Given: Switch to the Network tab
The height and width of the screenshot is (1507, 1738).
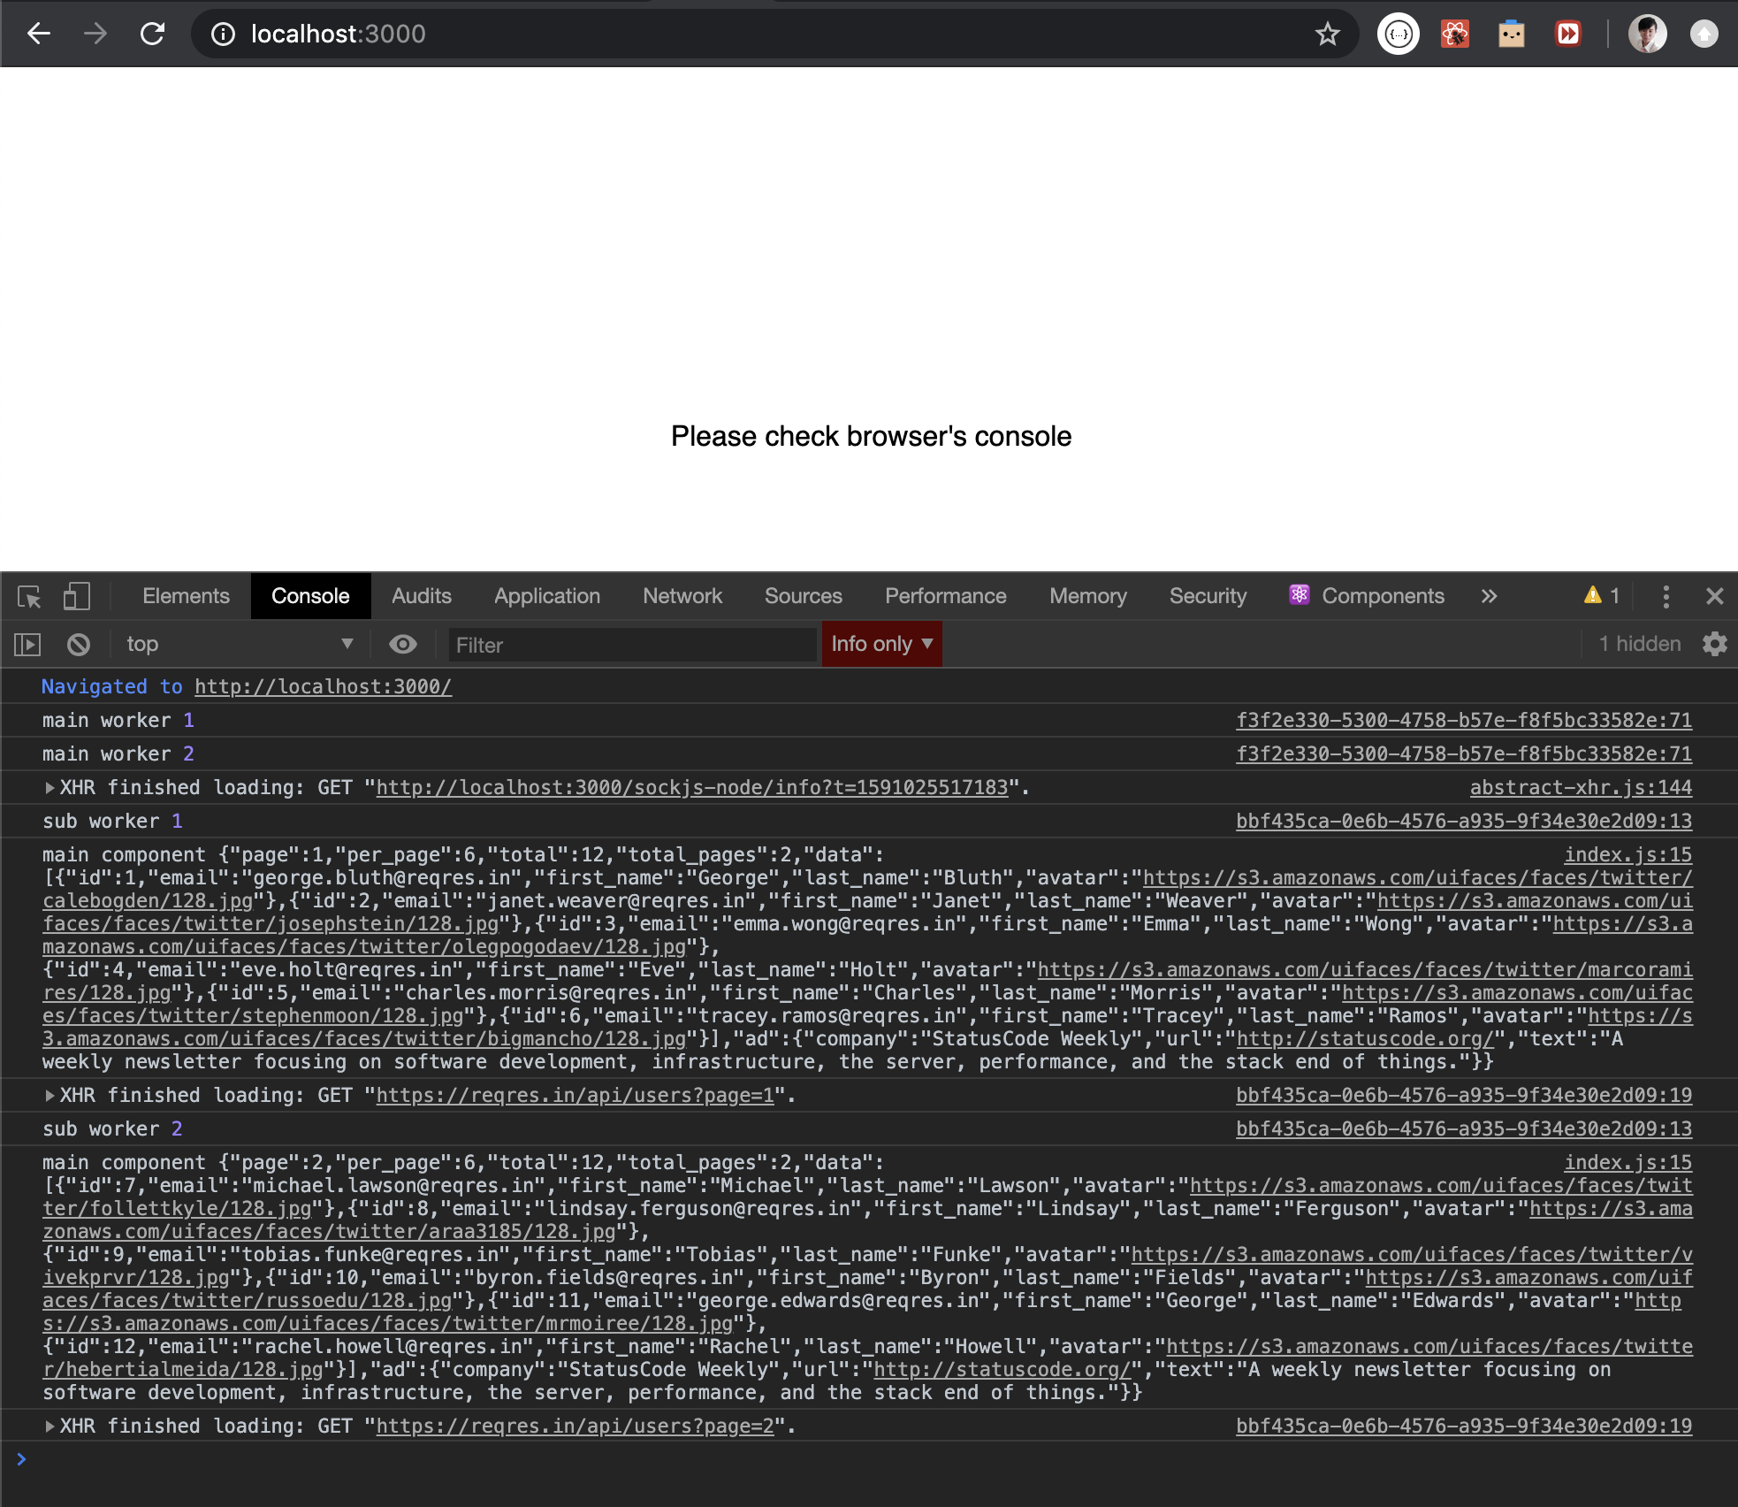Looking at the screenshot, I should [682, 597].
